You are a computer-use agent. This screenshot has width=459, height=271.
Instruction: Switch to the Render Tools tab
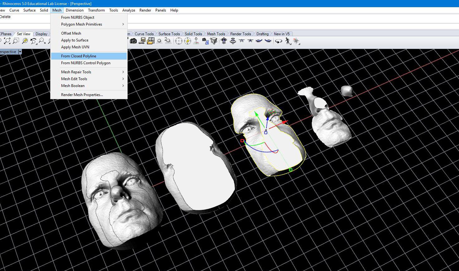tap(241, 34)
